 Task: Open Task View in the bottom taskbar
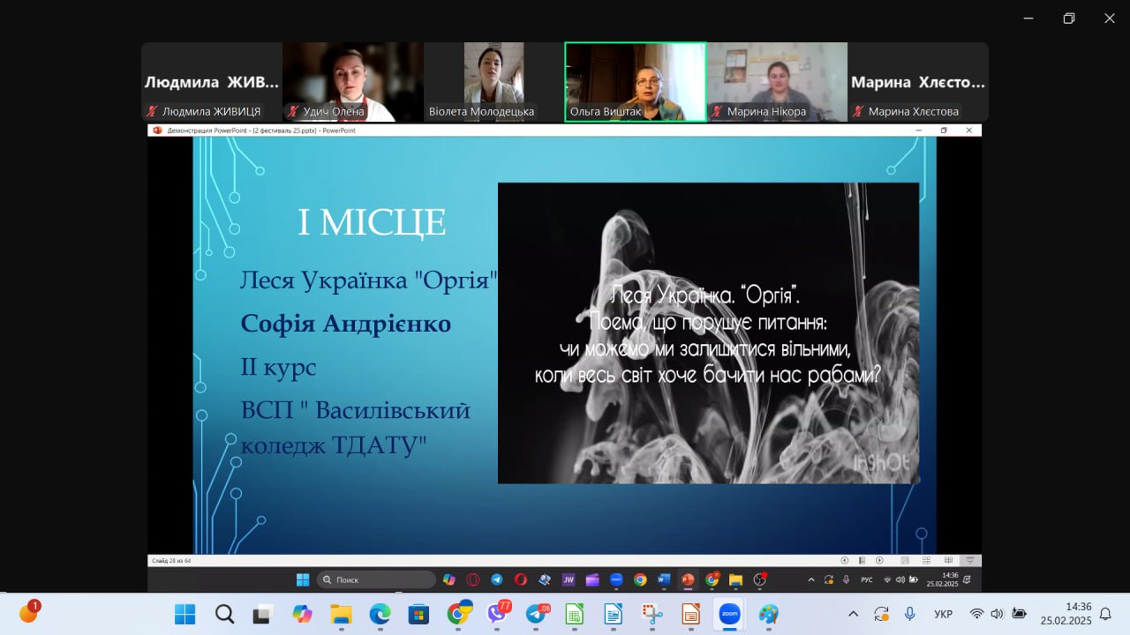[x=263, y=614]
